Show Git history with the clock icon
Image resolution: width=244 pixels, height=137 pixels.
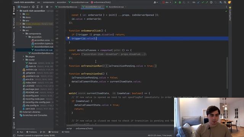coord(211,2)
